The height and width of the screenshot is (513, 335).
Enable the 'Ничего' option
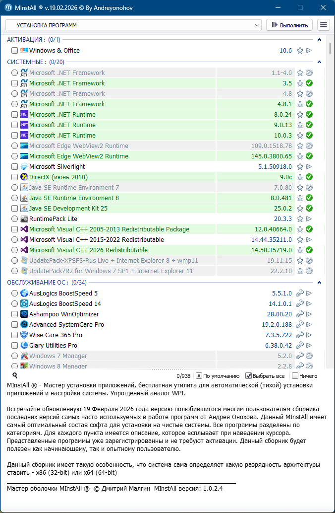pos(295,376)
